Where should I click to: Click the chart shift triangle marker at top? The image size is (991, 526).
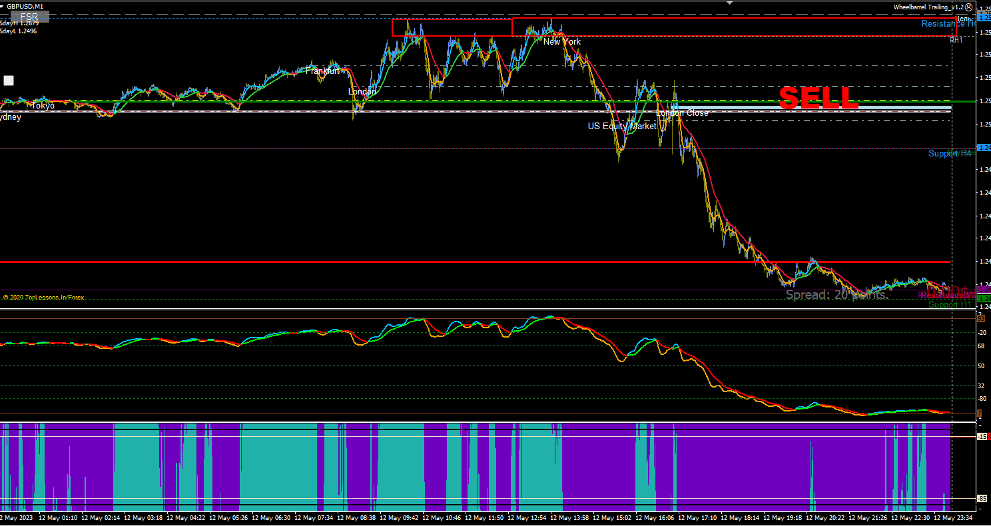point(729,3)
